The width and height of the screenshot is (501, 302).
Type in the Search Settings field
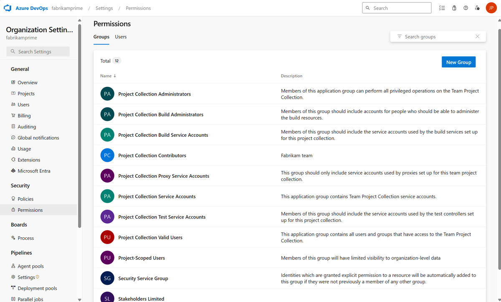tap(38, 51)
